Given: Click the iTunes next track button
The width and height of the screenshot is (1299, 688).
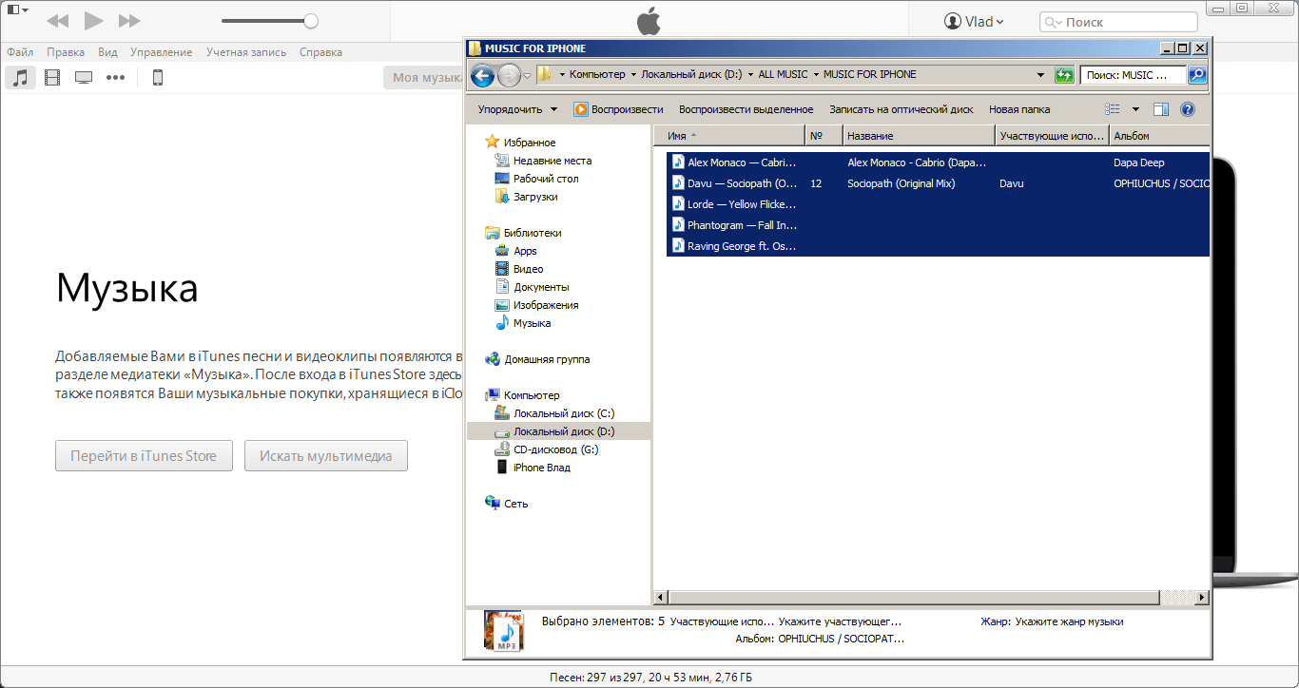Looking at the screenshot, I should [129, 21].
